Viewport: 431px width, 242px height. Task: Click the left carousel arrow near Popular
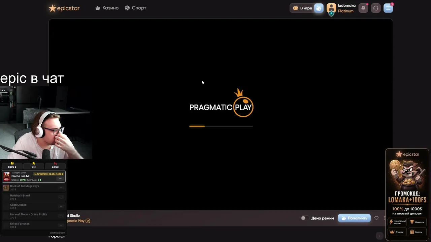click(x=379, y=236)
